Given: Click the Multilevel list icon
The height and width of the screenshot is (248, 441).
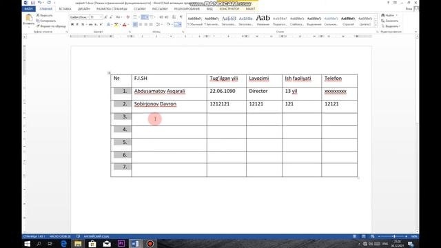Looking at the screenshot, I should coord(152,17).
